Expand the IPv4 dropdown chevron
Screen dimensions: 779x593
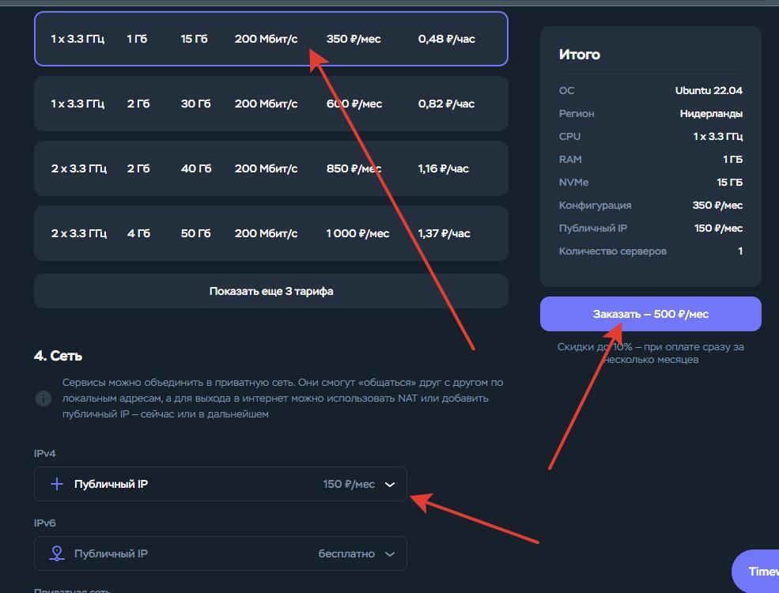389,485
